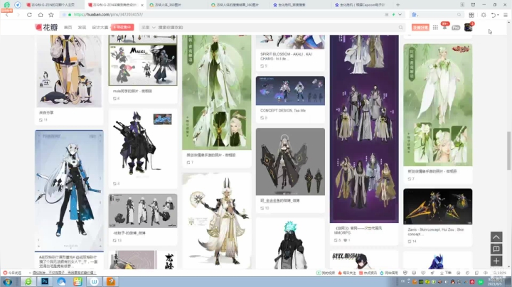Click the Windows Start orb
512x287 pixels.
click(x=8, y=281)
